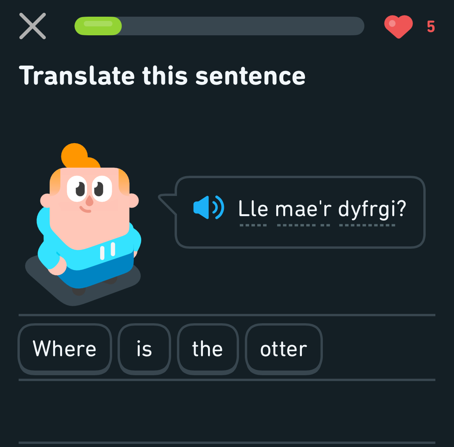Pick the word tile "otter"

coord(284,348)
